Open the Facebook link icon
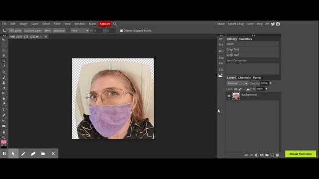Viewport: 319px width, 179px height. (x=278, y=24)
